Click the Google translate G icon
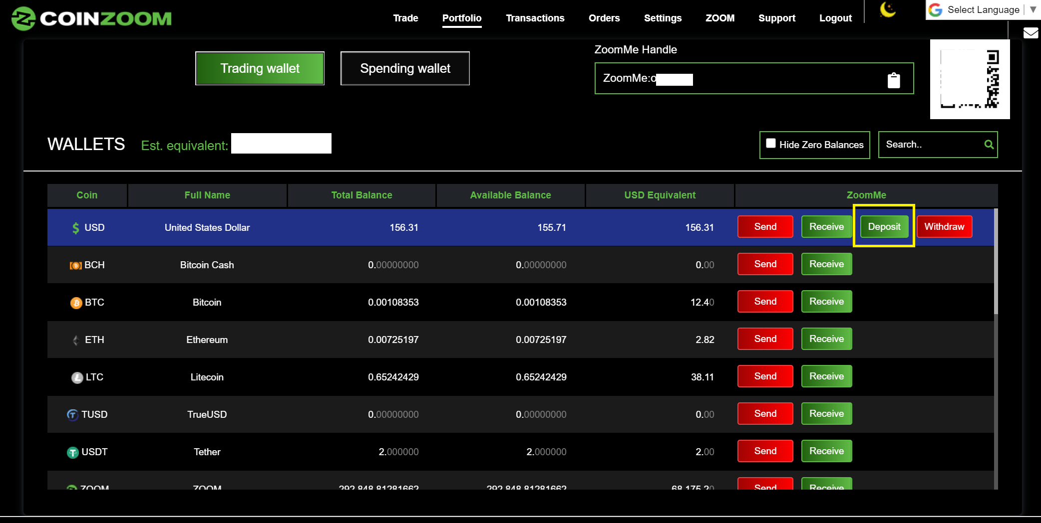The image size is (1041, 523). tap(936, 9)
